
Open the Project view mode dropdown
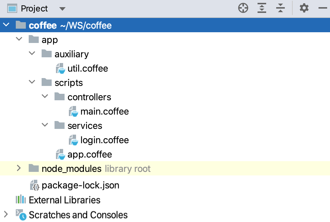coord(62,8)
